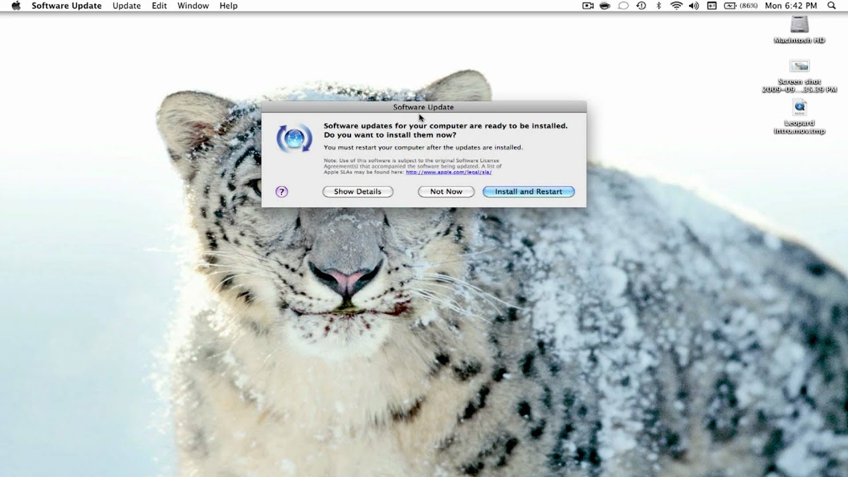848x477 pixels.
Task: Click the menu bar icon left of battery
Action: point(712,5)
